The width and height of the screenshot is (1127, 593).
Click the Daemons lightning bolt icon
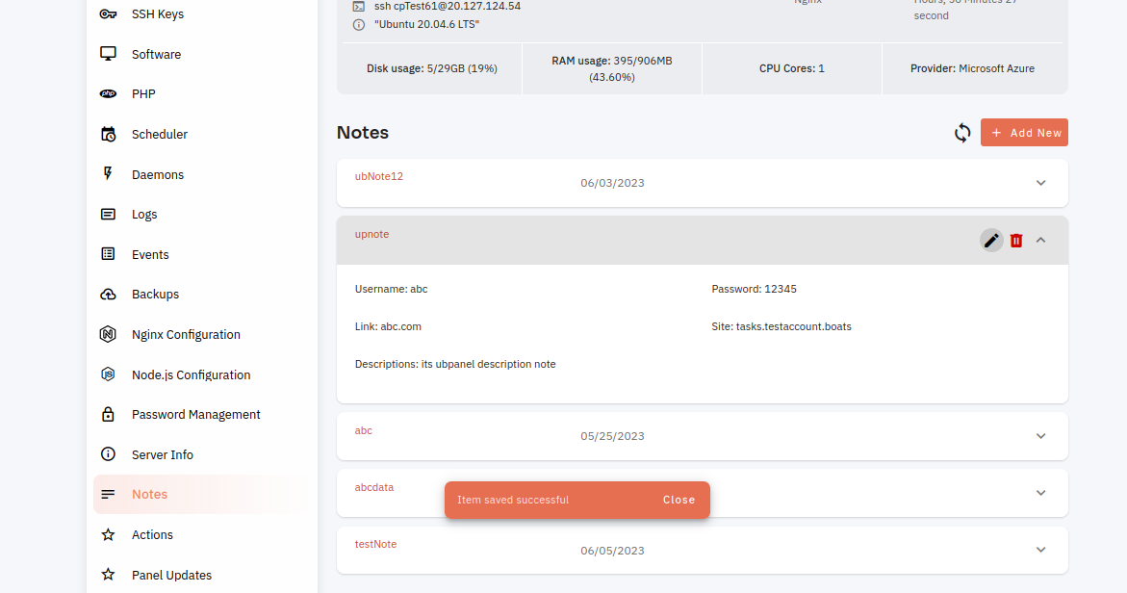tap(108, 173)
